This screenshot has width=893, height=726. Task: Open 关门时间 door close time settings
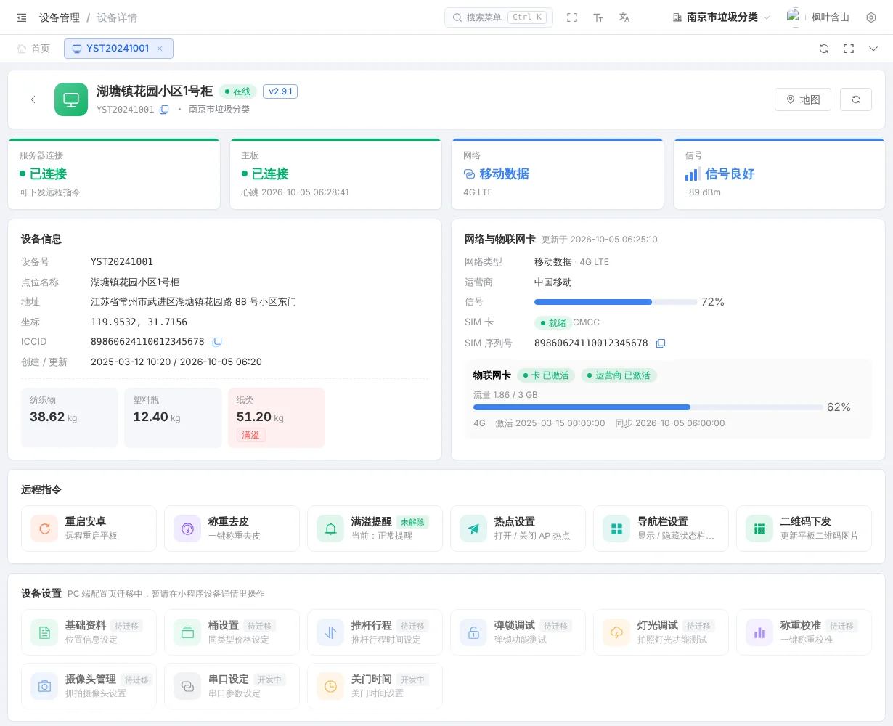pos(375,686)
